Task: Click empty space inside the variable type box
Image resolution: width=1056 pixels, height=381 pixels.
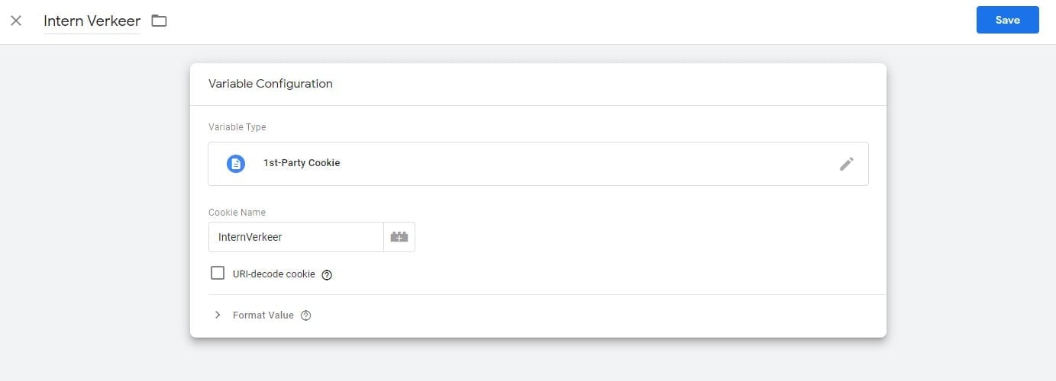Action: pos(588,163)
